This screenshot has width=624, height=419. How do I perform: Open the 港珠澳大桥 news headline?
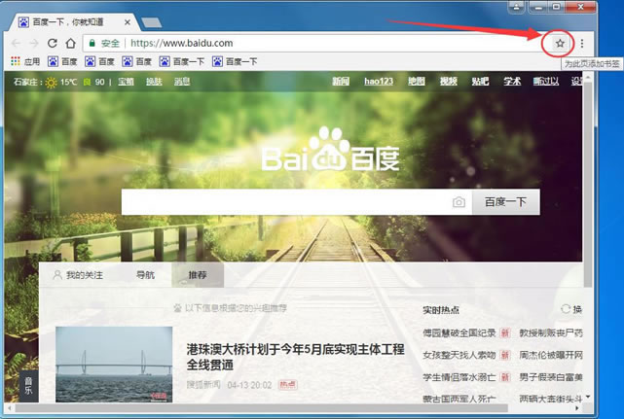[x=295, y=357]
